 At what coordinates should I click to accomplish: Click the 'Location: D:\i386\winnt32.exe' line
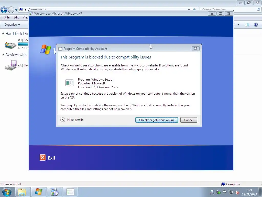coord(98,87)
